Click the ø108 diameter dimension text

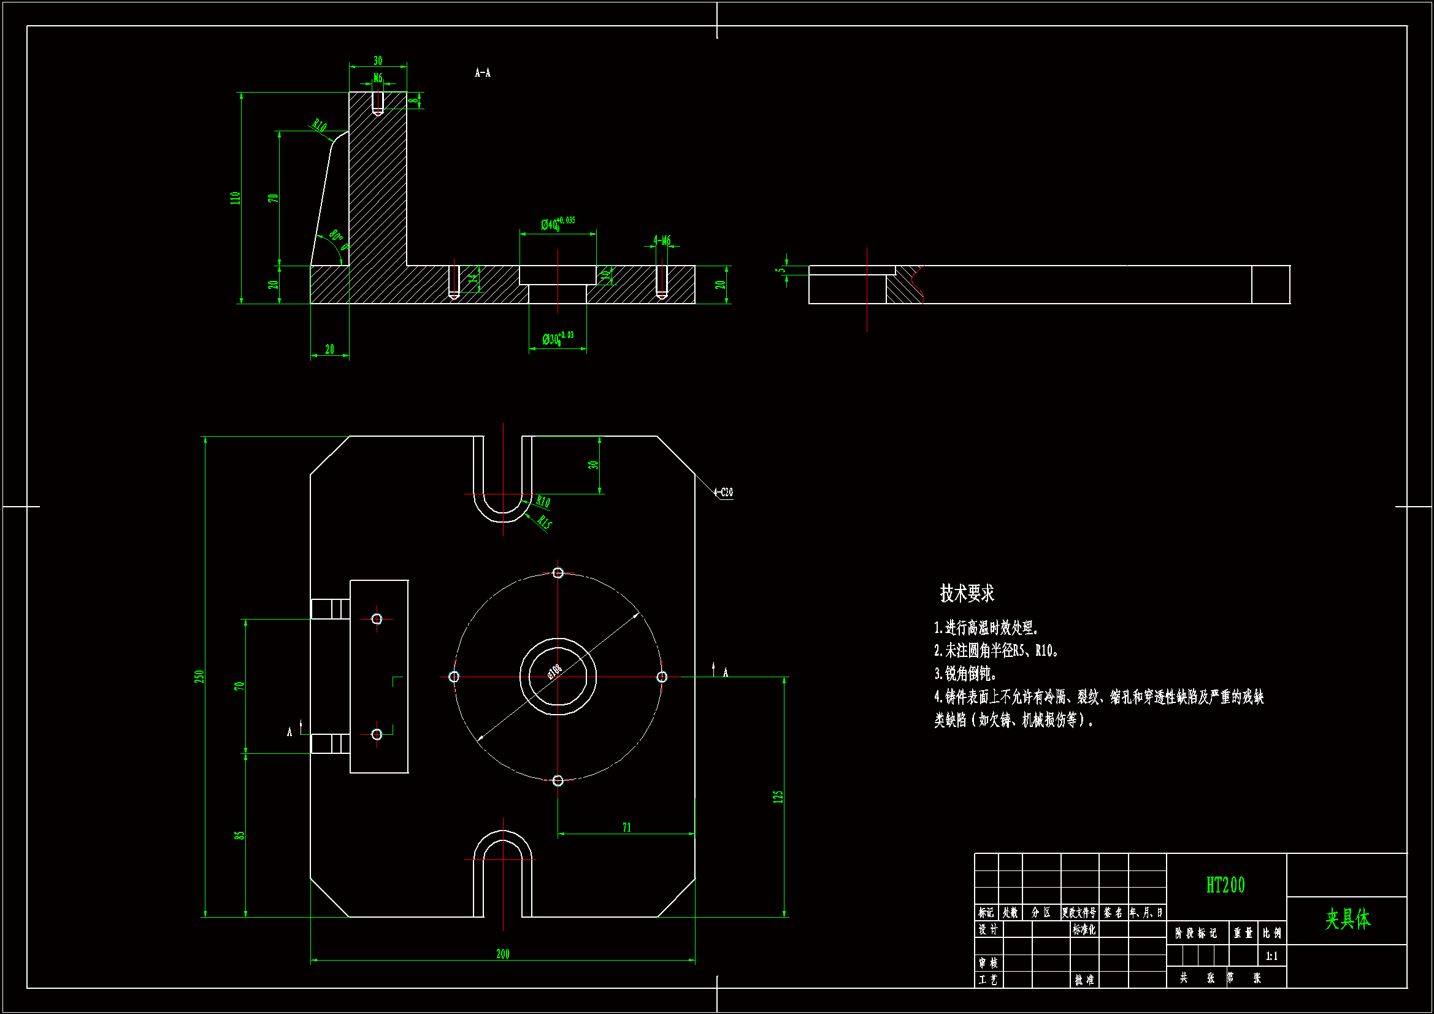click(554, 671)
